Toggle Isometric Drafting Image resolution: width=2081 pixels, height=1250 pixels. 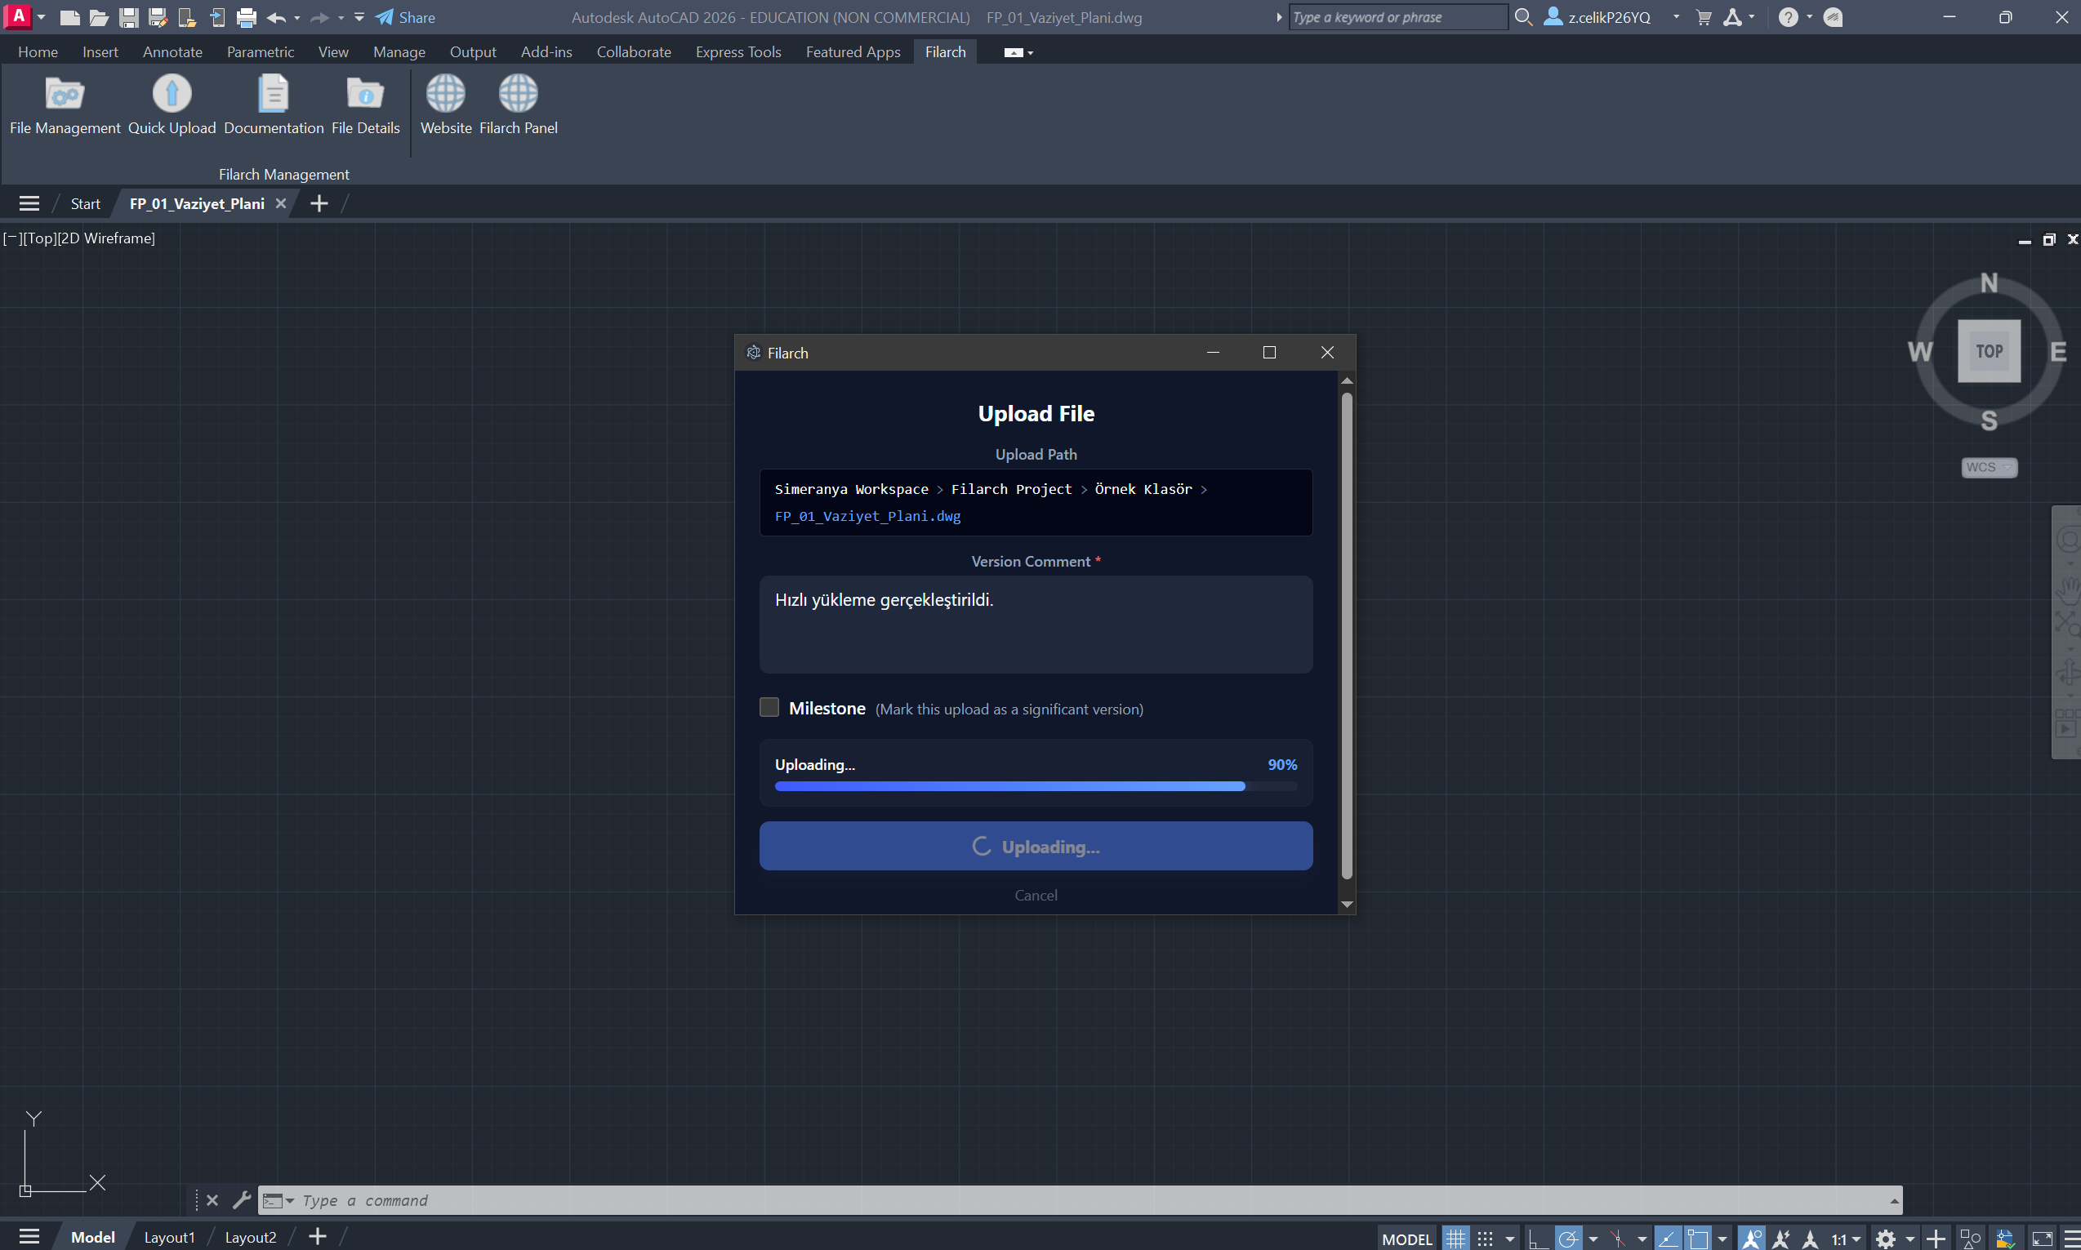[1618, 1239]
